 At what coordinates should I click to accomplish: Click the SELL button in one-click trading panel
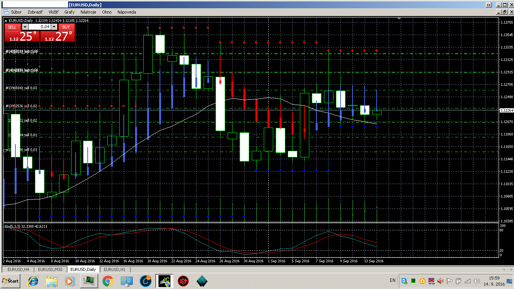click(x=12, y=27)
